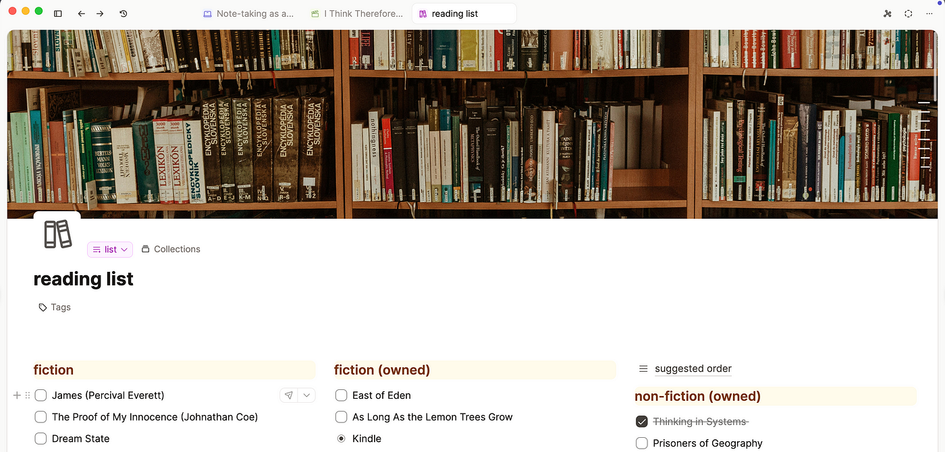The image size is (945, 452).
Task: Click the dashed circle icon in toolbar
Action: coord(909,13)
